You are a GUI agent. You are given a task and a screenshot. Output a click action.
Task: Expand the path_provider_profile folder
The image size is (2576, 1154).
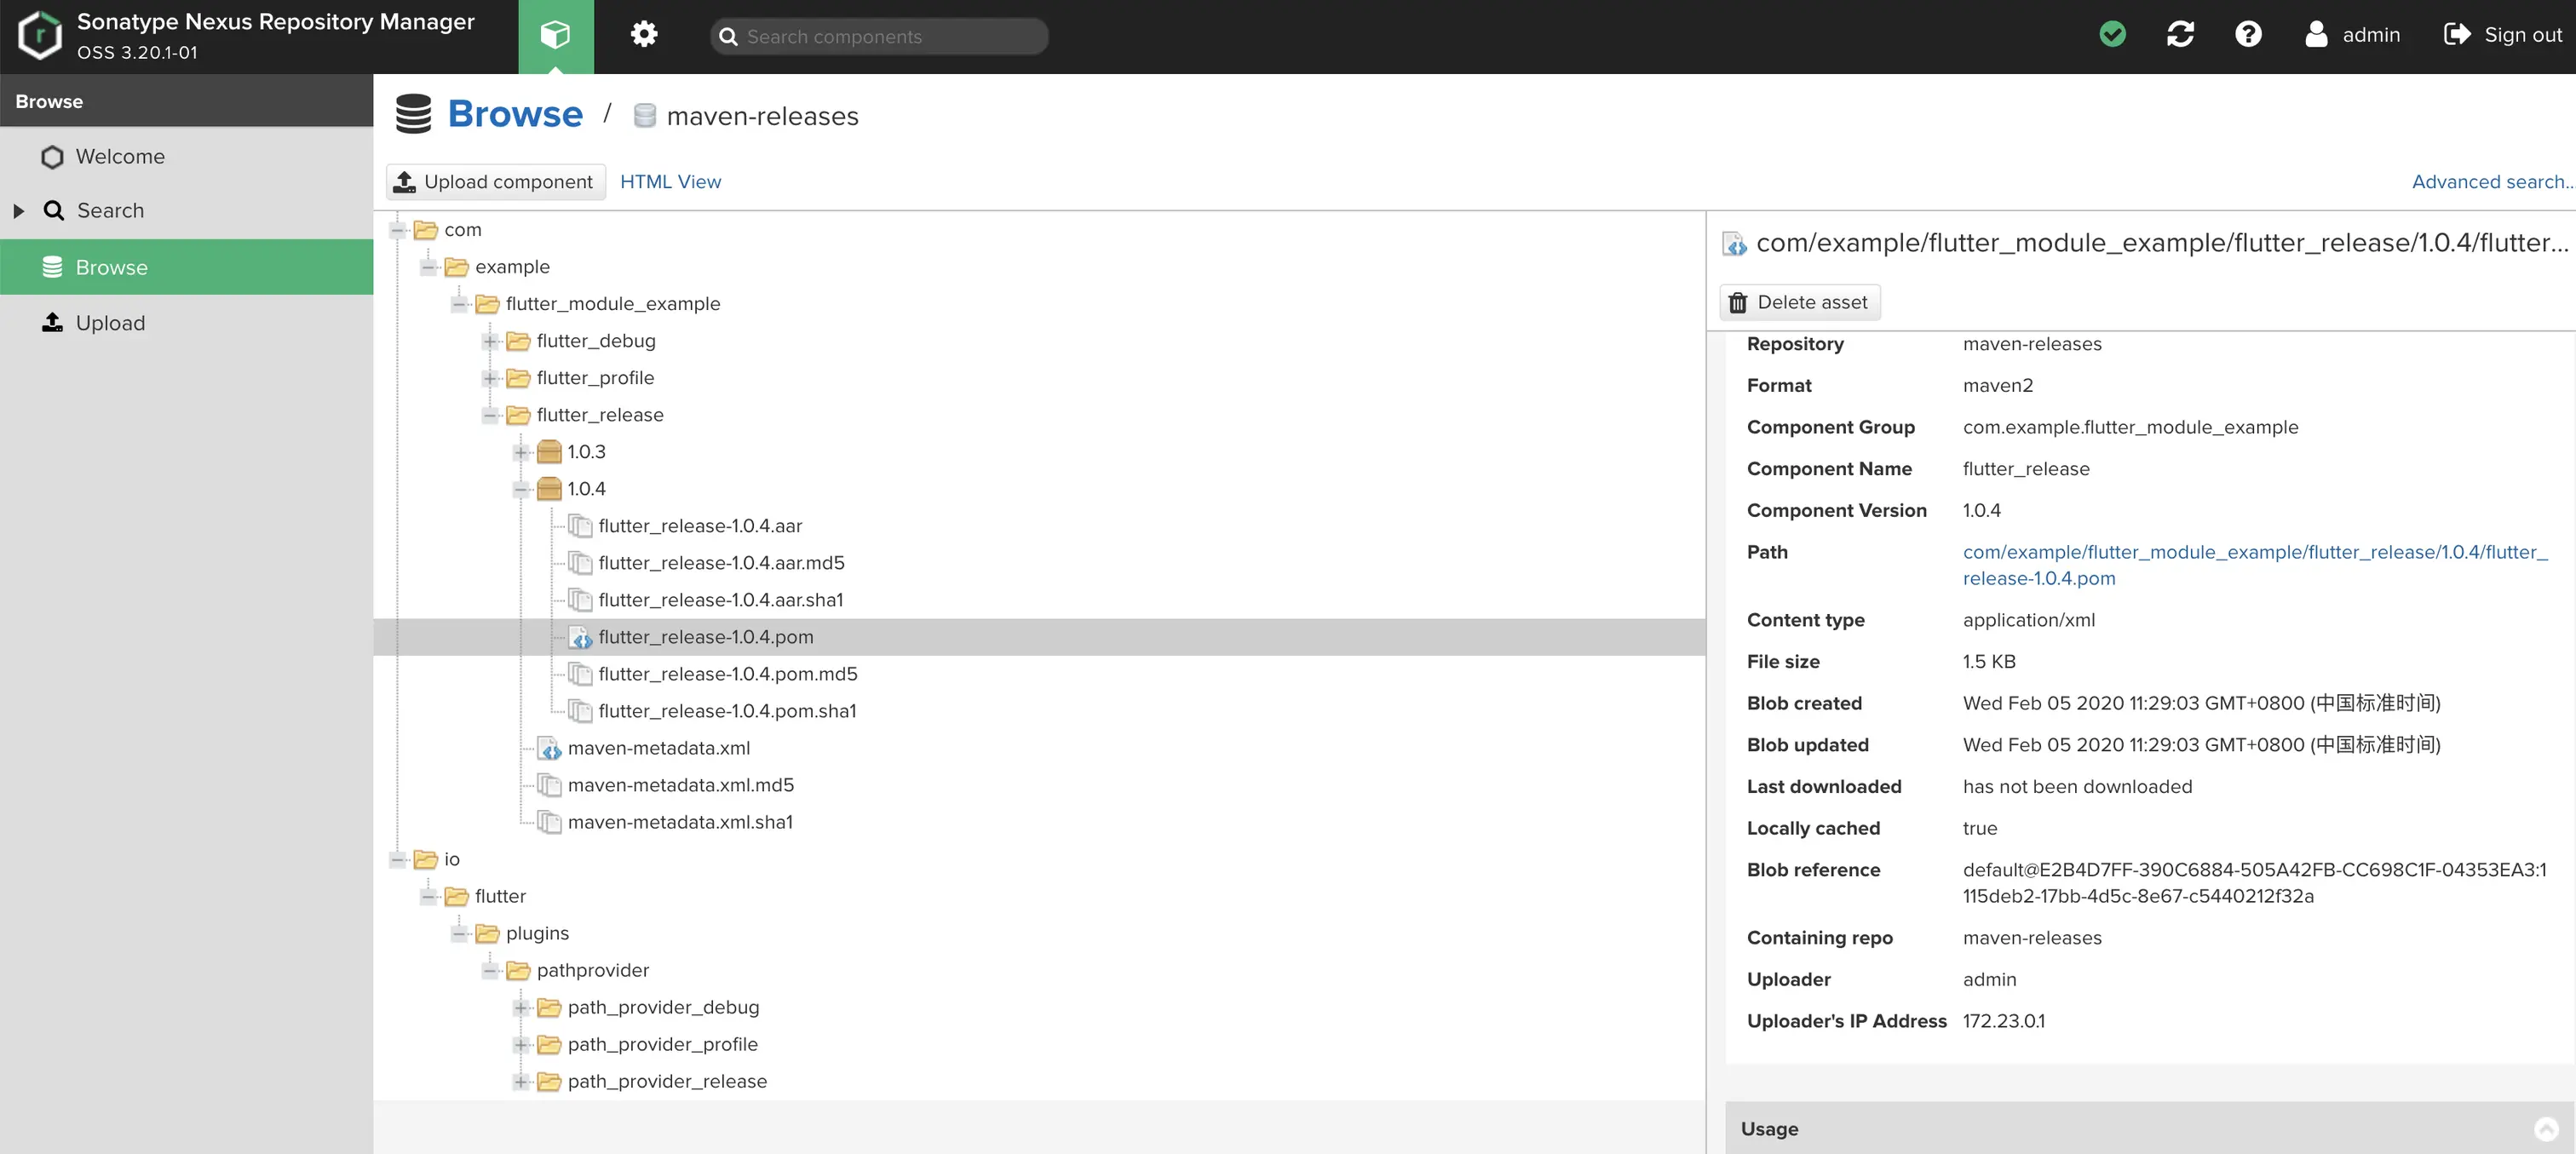click(521, 1044)
